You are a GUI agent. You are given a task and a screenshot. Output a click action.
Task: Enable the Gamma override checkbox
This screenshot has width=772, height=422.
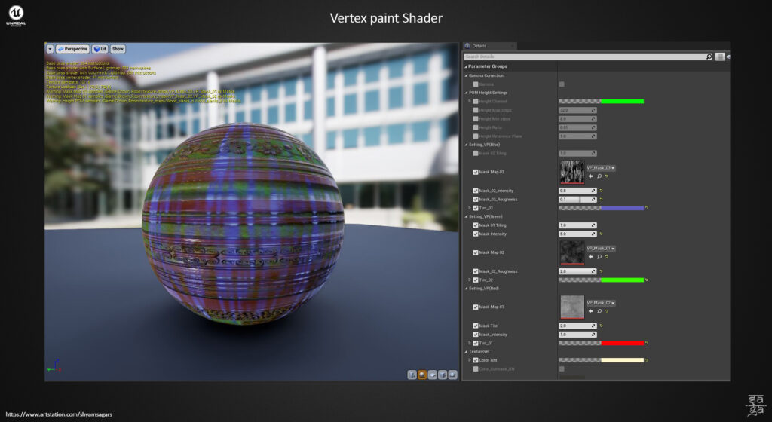click(476, 84)
